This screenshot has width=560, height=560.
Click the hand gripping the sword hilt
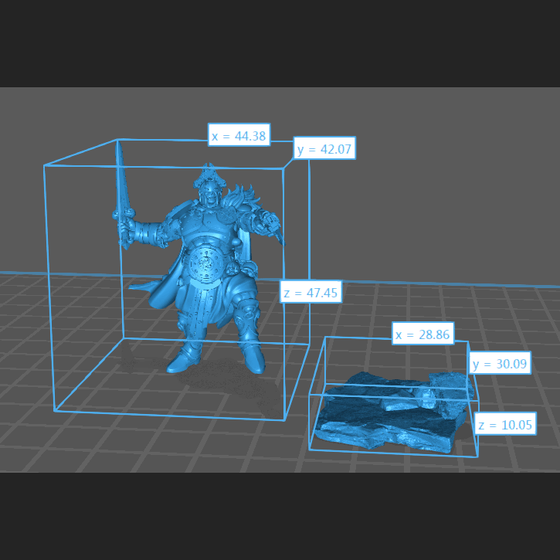[126, 226]
